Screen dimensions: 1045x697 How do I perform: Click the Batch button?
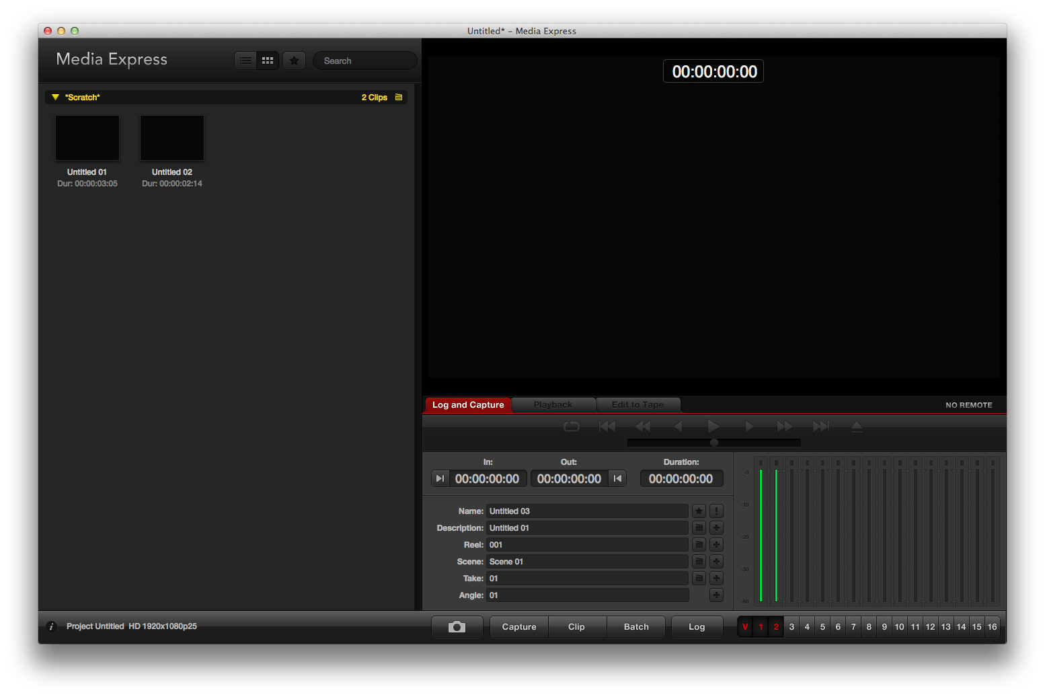636,627
